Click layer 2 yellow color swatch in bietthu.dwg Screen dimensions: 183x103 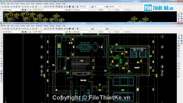[x=40, y=32]
